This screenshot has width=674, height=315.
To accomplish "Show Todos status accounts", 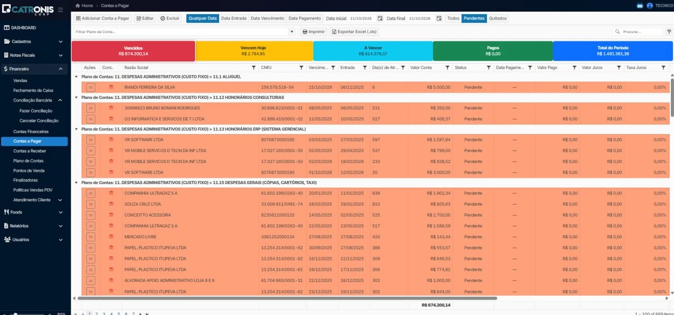I will point(453,18).
